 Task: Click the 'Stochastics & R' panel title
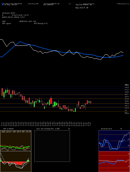click(106, 129)
